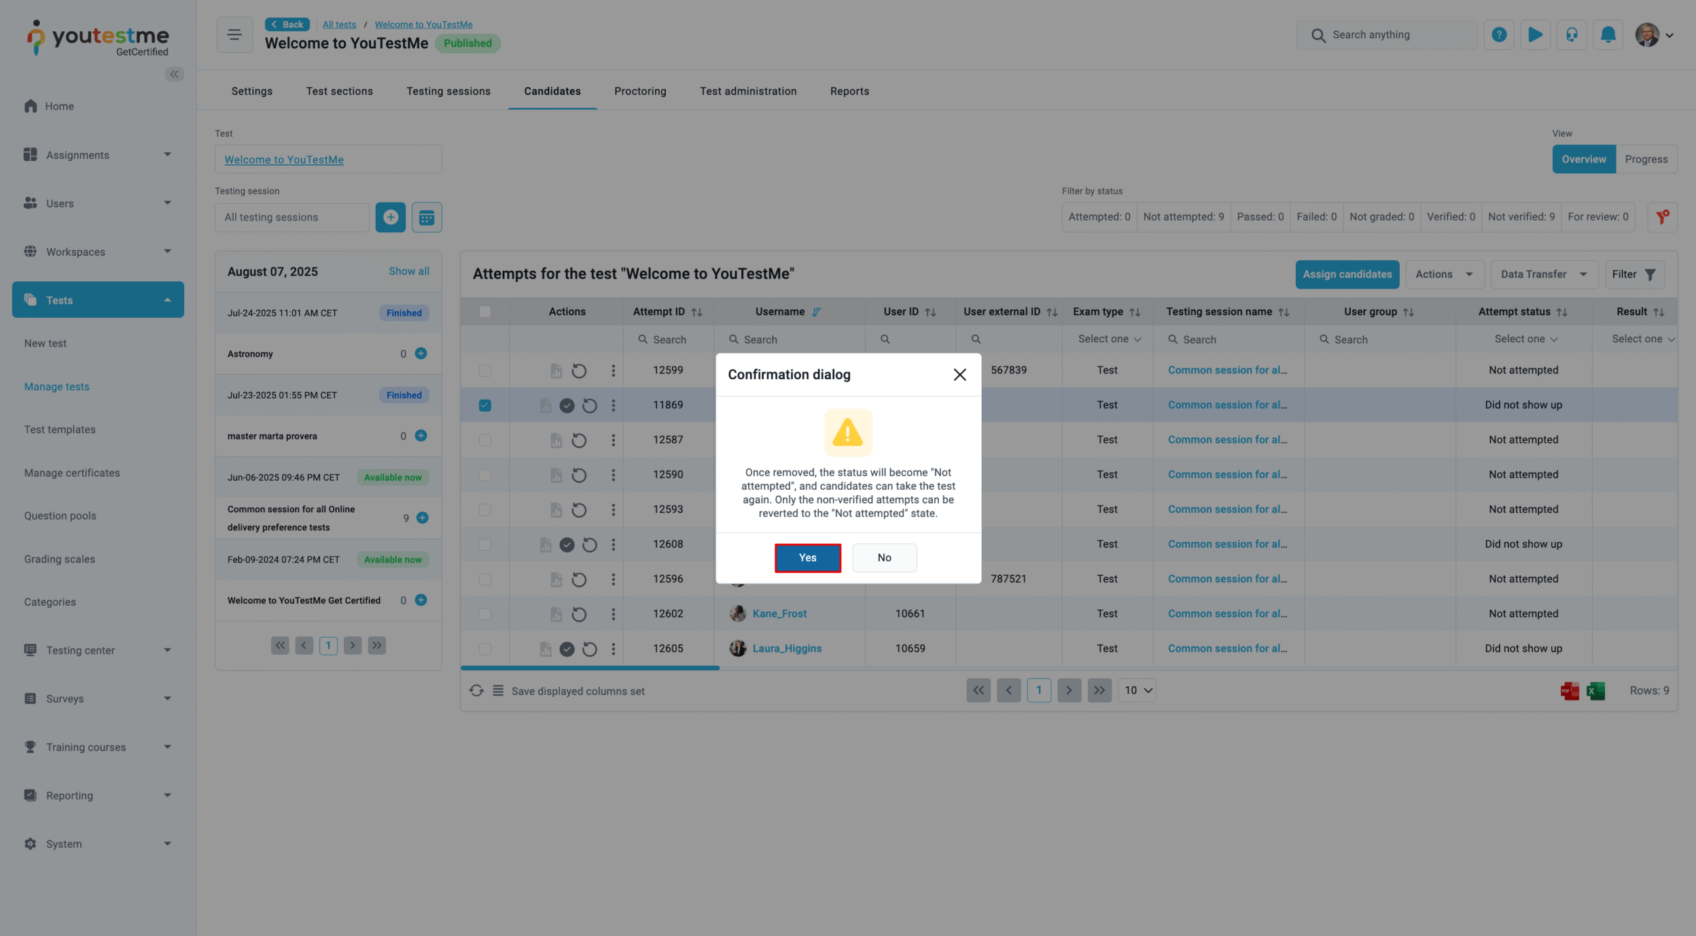Open the hamburger menu icon
Image resolution: width=1696 pixels, height=936 pixels.
(x=234, y=34)
